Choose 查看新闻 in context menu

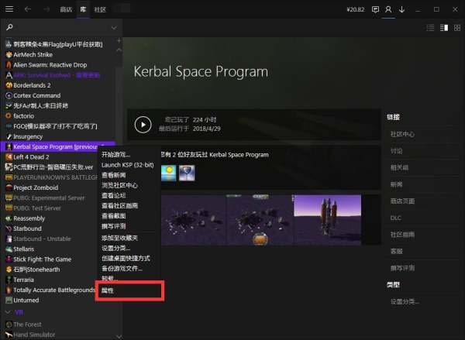(x=114, y=175)
